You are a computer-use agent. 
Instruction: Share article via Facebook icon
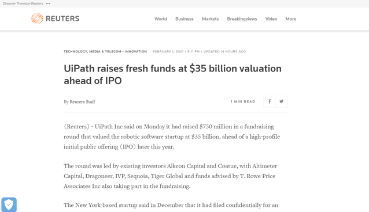coord(270,101)
